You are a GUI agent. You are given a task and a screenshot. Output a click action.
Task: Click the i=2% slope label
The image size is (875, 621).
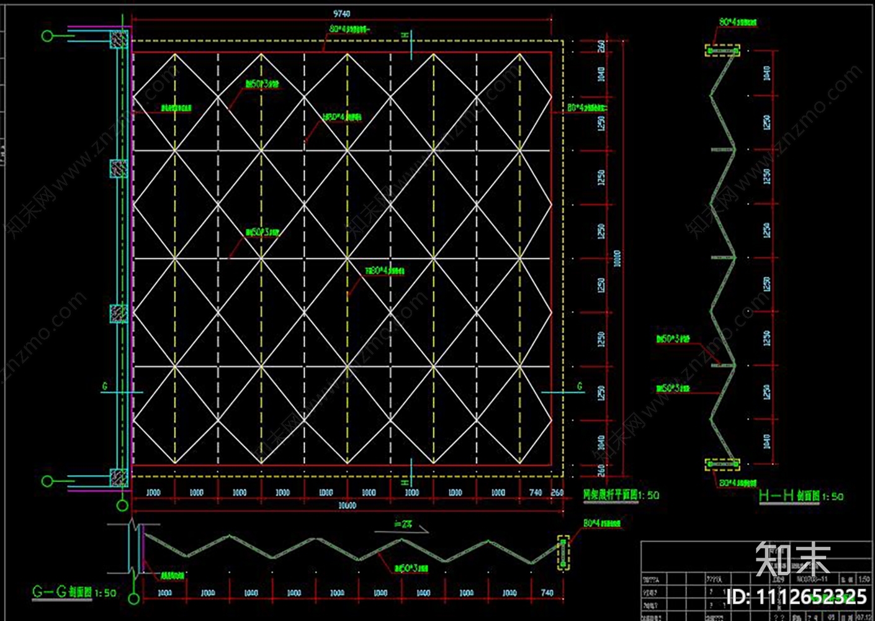[x=403, y=524]
